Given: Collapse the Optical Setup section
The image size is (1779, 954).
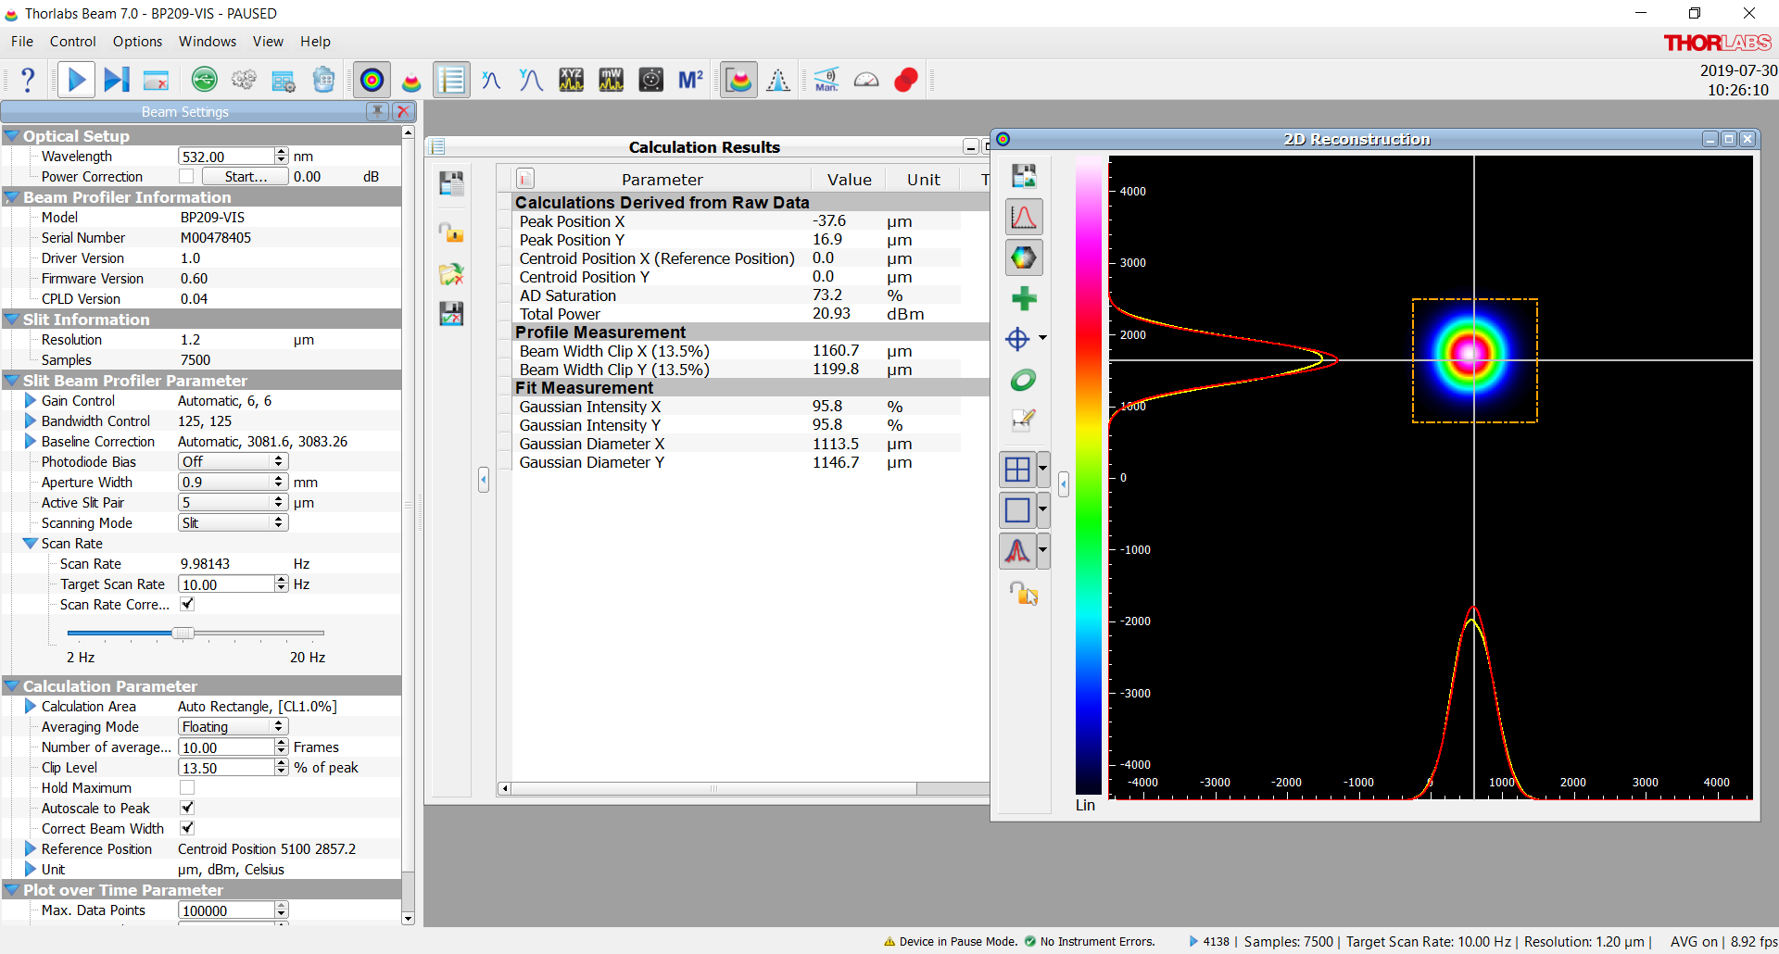Looking at the screenshot, I should pos(12,136).
